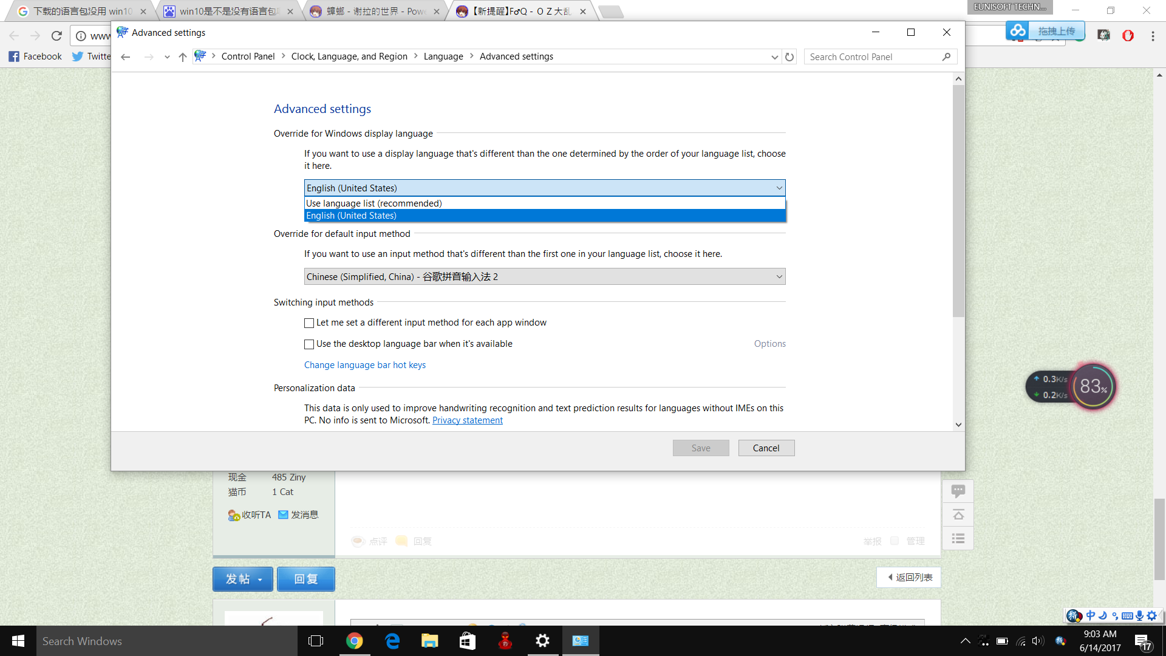1166x656 pixels.
Task: Open the Action Center notifications icon
Action: click(1142, 641)
